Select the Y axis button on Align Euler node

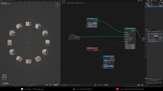(x=109, y=60)
